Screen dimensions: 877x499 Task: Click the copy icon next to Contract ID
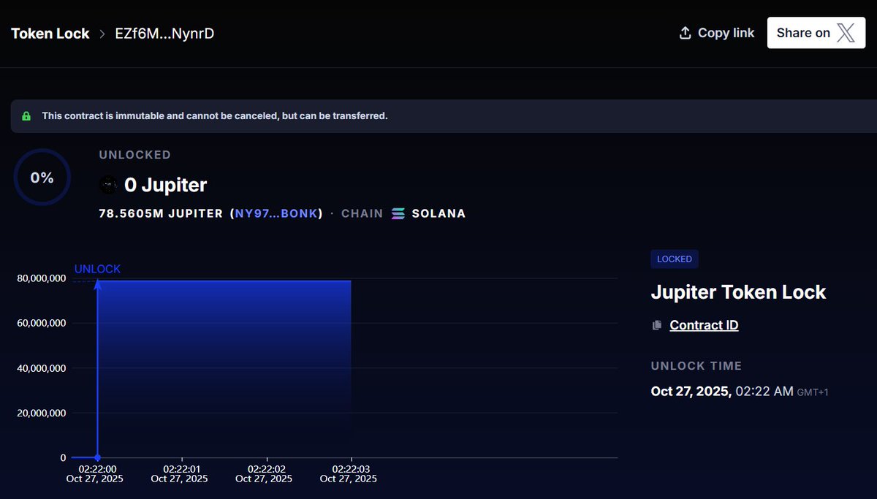657,325
